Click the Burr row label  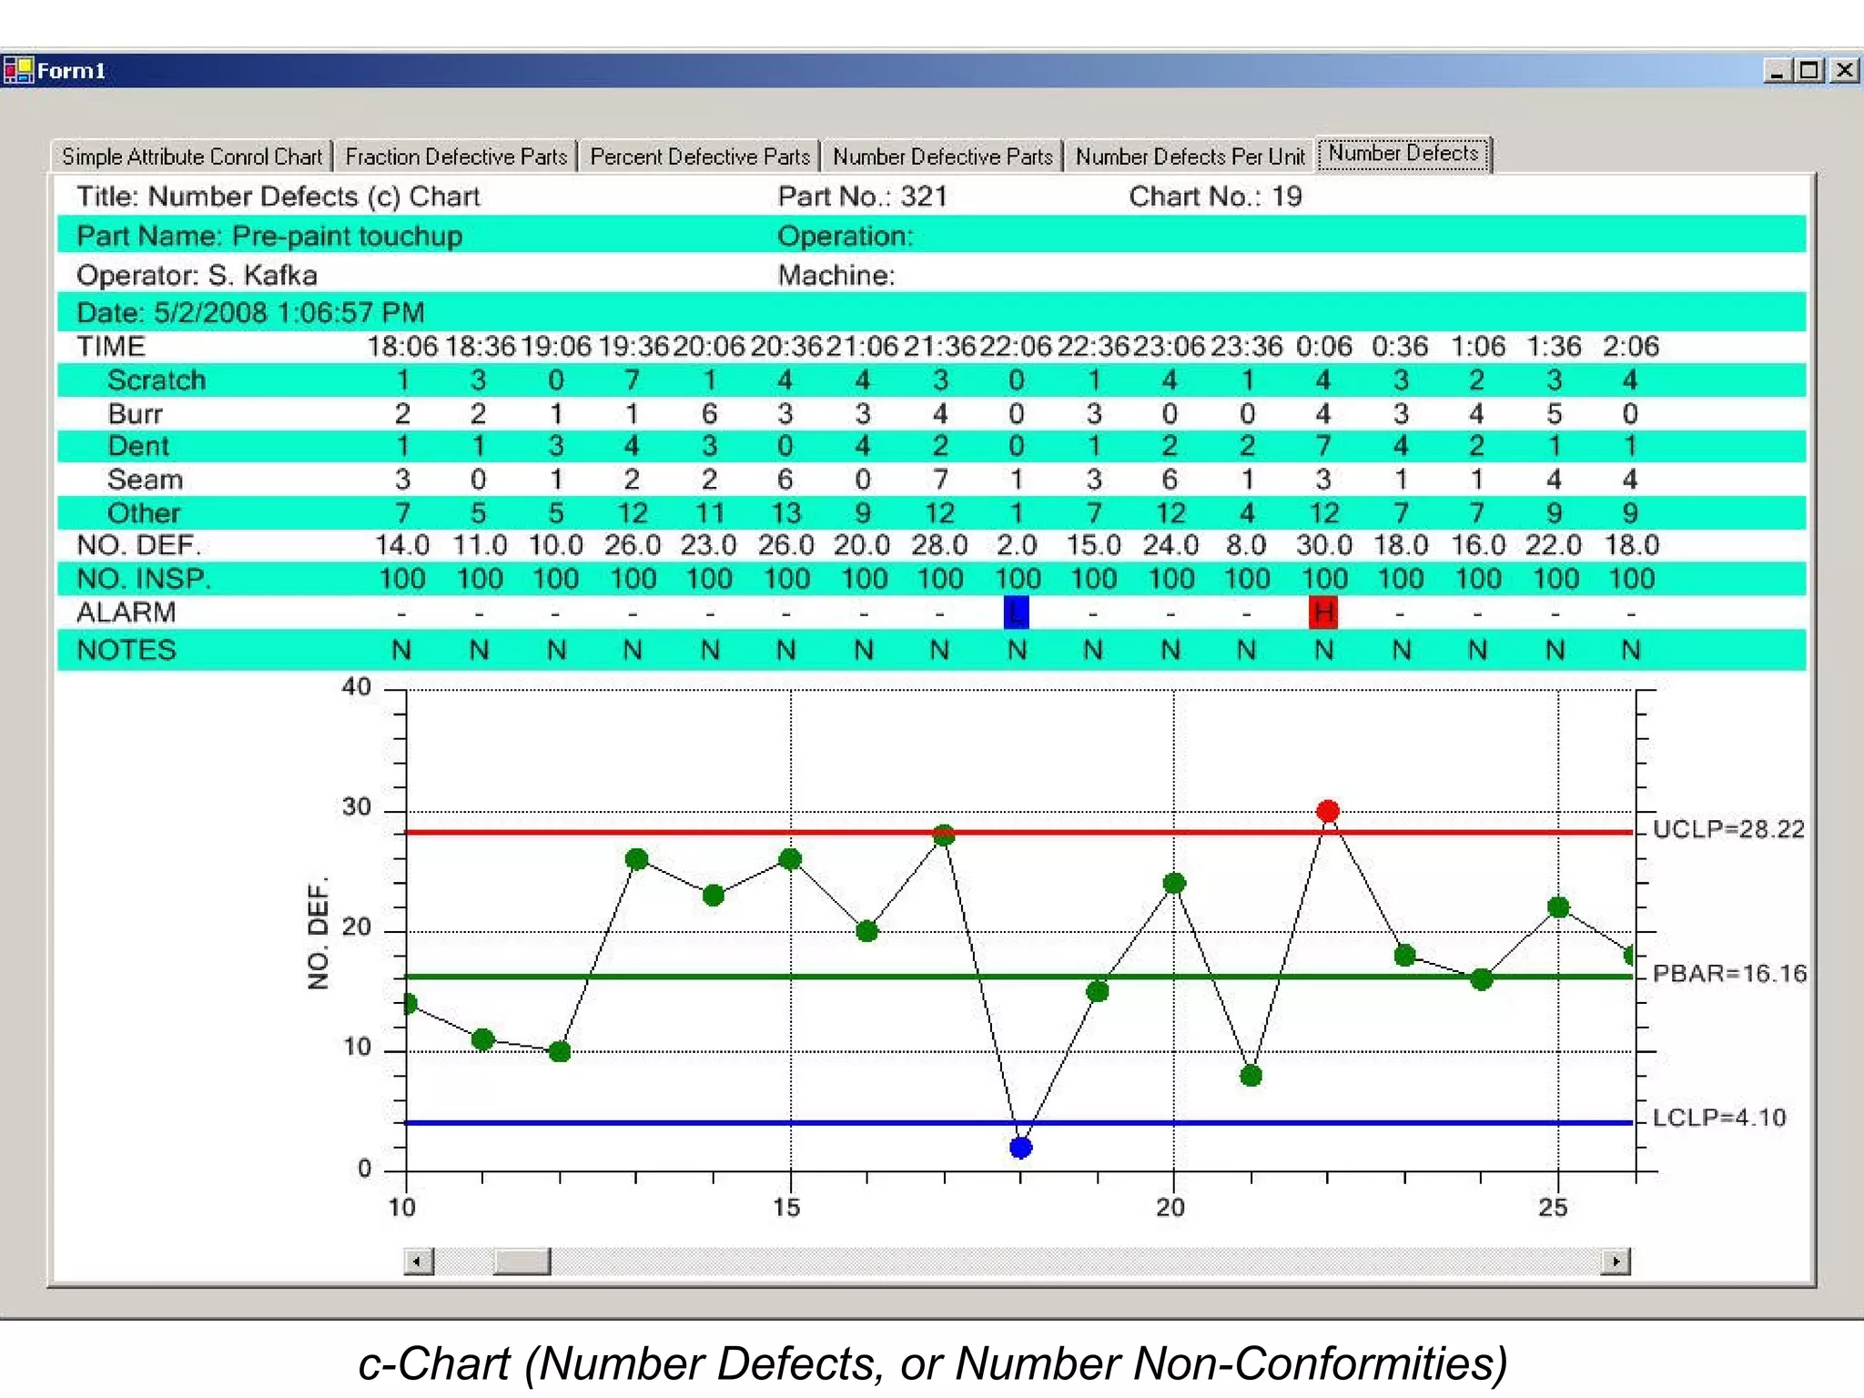pos(135,414)
